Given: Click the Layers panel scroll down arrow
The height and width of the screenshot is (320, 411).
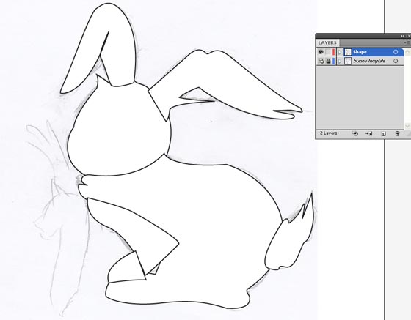Looking at the screenshot, I should point(407,126).
